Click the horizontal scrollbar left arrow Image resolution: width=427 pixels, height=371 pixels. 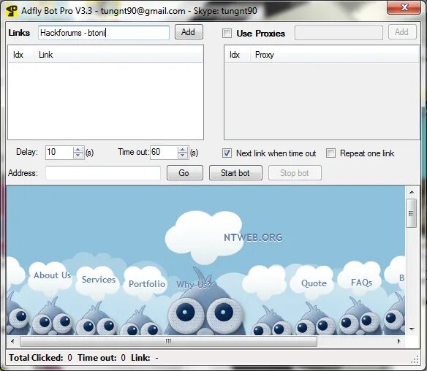(12, 341)
